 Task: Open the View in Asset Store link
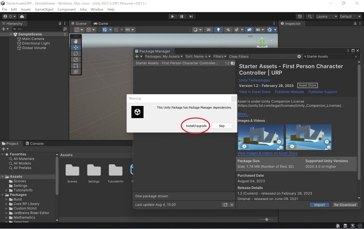coord(254,92)
